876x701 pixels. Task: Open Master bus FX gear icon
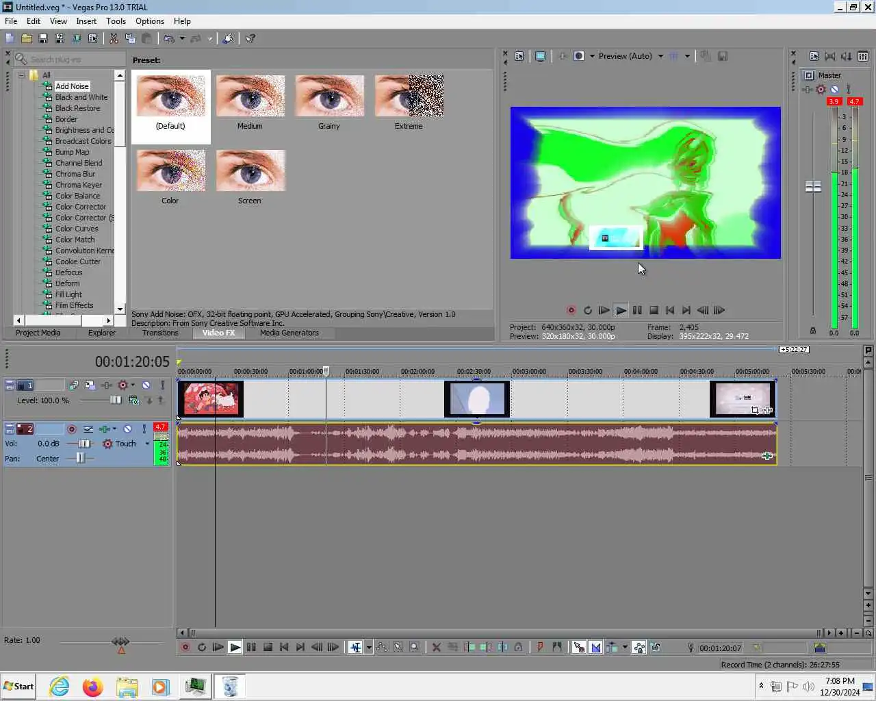coord(821,90)
